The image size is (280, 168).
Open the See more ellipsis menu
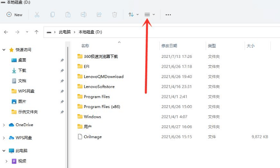(168, 15)
